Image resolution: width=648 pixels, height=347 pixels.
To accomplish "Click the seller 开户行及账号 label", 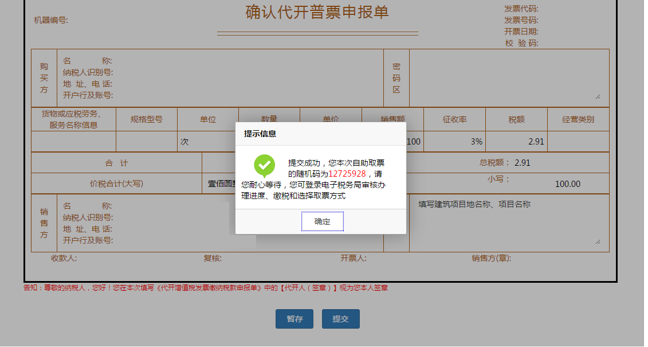I will 88,240.
